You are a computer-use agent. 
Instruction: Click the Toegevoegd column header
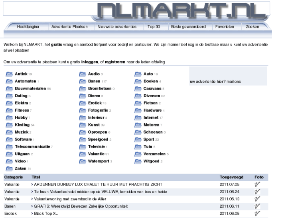click(x=231, y=177)
